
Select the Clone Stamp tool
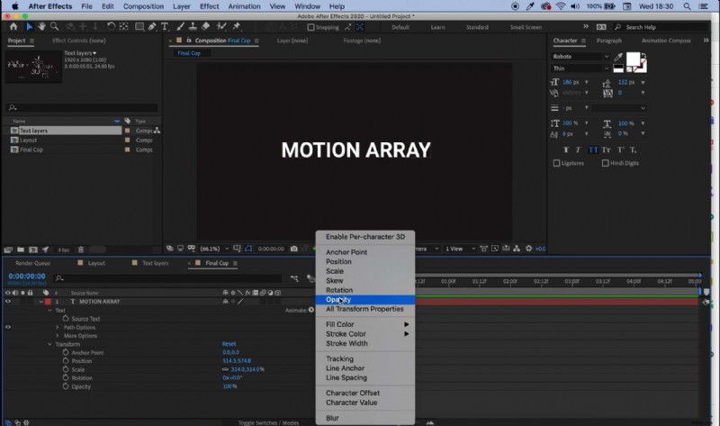(x=193, y=27)
